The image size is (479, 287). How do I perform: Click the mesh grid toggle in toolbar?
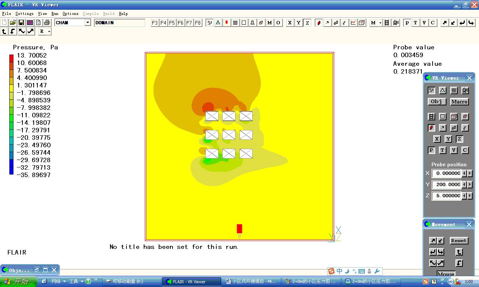tap(235, 23)
